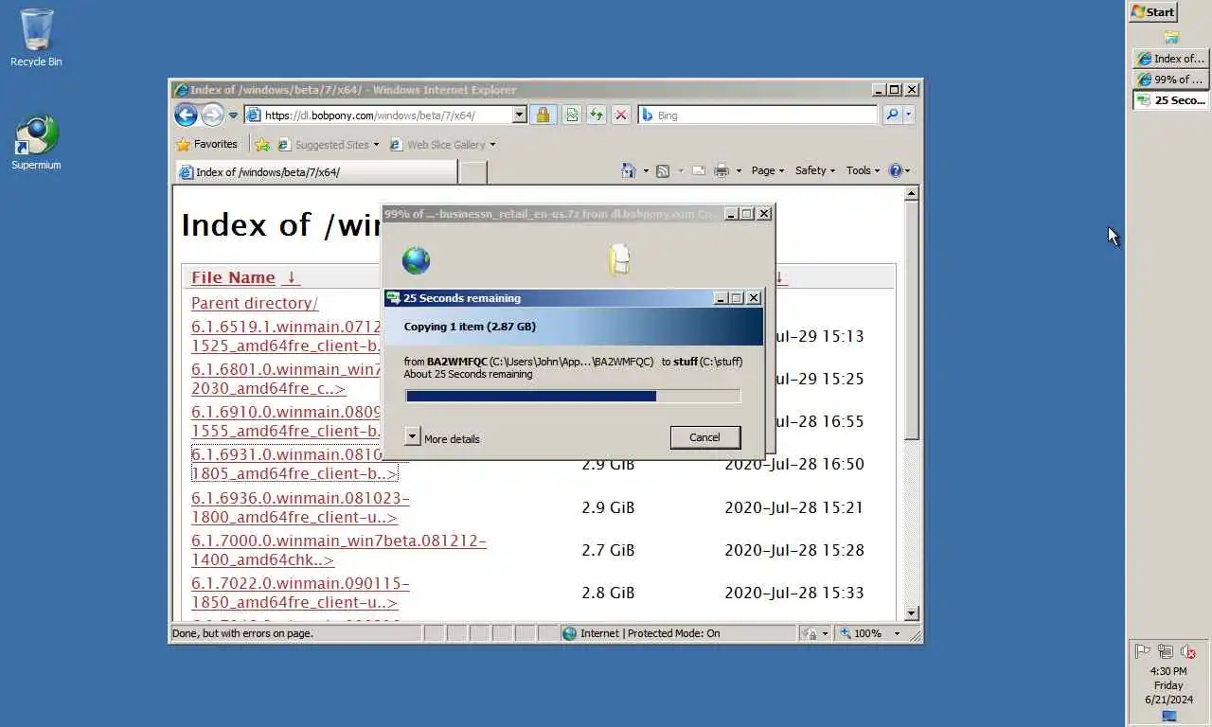Click the Action Center flag tray icon

coord(1142,651)
